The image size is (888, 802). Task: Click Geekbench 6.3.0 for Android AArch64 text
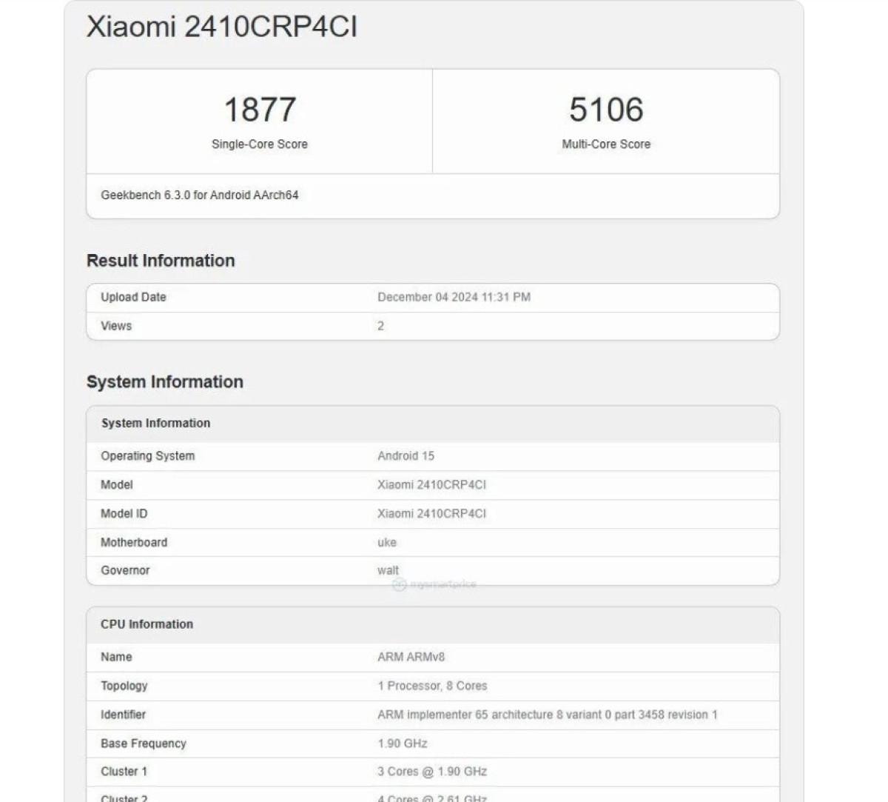[200, 196]
